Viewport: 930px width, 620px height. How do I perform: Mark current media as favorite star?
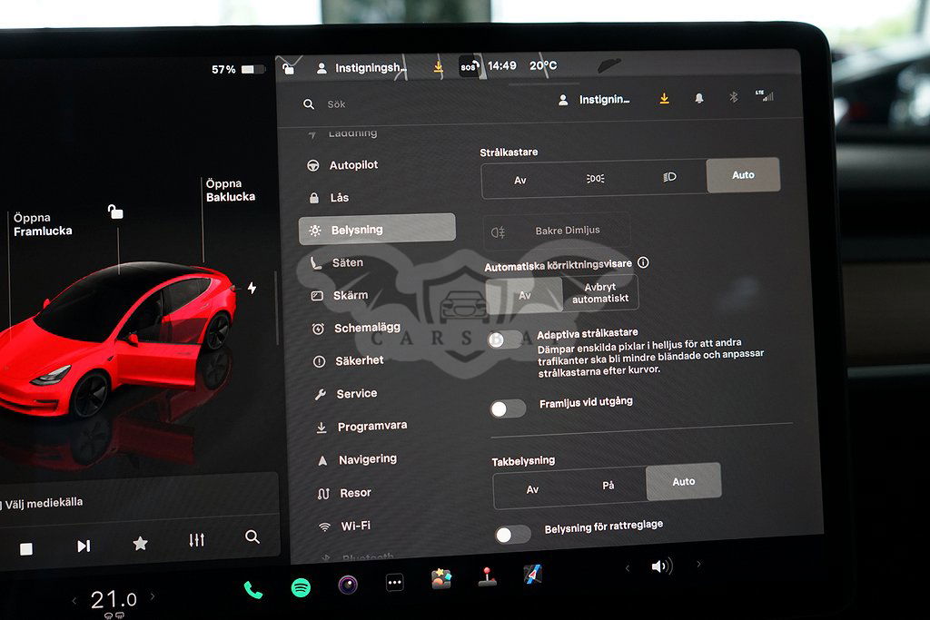(x=140, y=543)
